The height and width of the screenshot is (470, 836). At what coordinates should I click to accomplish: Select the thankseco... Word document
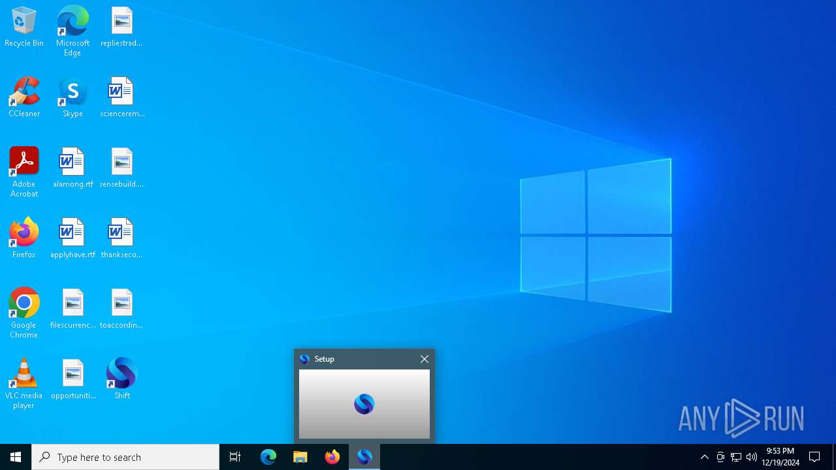(121, 238)
